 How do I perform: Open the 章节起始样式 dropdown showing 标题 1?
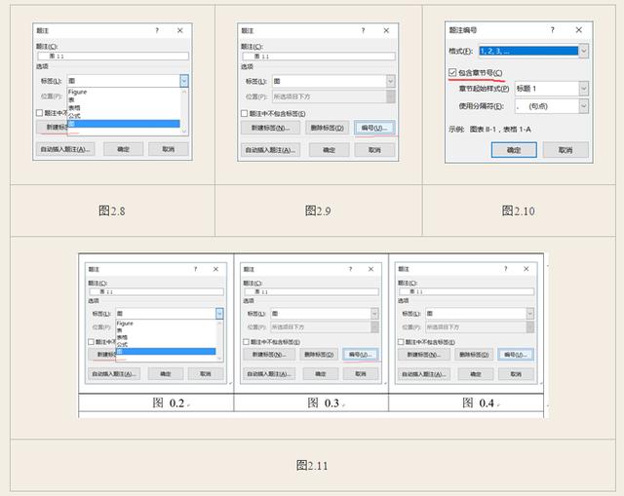pyautogui.click(x=583, y=89)
